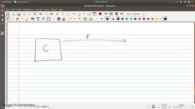This screenshot has width=195, height=109.
Task: Open selection type dropdown arrow
Action: [75, 19]
